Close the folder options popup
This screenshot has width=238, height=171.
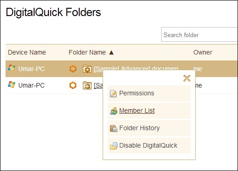(x=187, y=78)
